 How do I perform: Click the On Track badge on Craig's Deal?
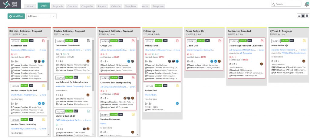point(114,41)
